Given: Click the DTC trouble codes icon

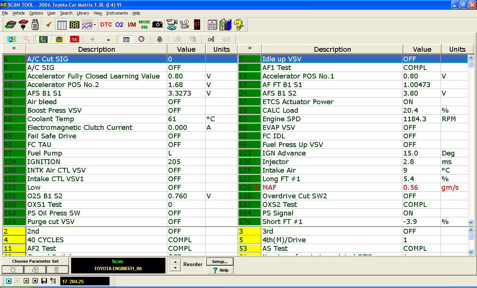Looking at the screenshot, I should [106, 25].
